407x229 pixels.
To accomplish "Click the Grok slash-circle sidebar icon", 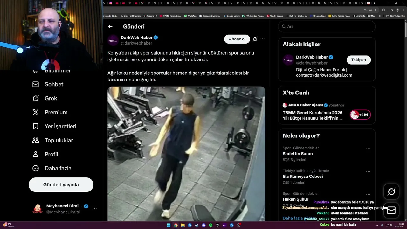I will pos(36,98).
